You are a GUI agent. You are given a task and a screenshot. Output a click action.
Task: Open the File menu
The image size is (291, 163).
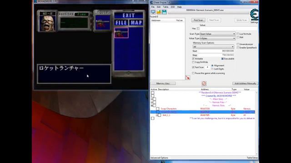coord(153,7)
